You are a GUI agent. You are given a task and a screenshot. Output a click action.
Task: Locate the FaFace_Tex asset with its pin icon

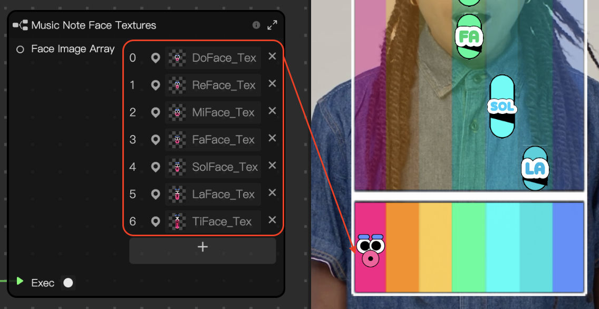[155, 140]
